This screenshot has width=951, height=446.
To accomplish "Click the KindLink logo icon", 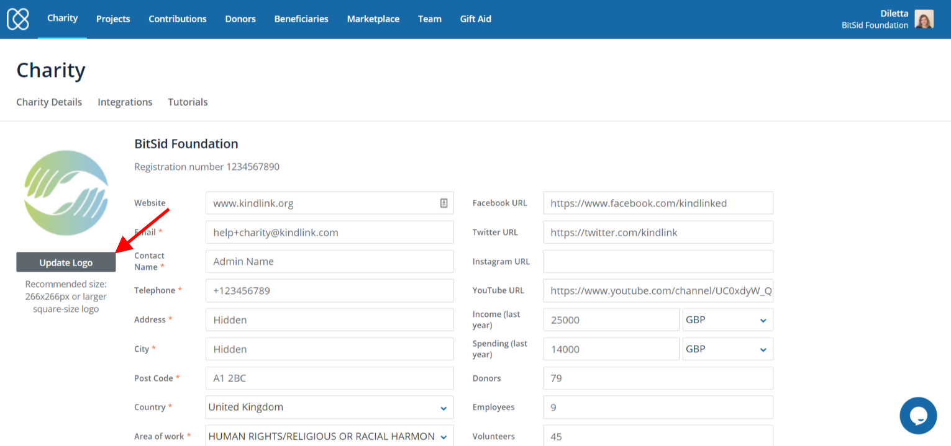I will 18,19.
